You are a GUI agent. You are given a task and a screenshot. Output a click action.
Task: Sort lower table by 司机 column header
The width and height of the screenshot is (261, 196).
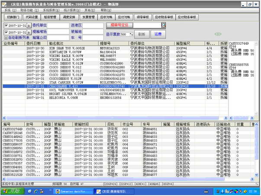(113, 124)
